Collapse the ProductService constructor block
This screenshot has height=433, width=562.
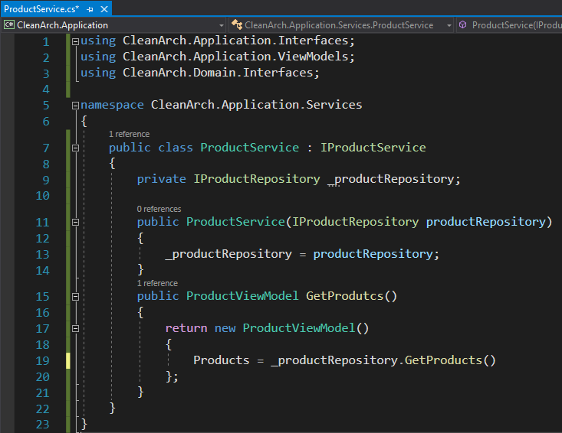pos(75,222)
